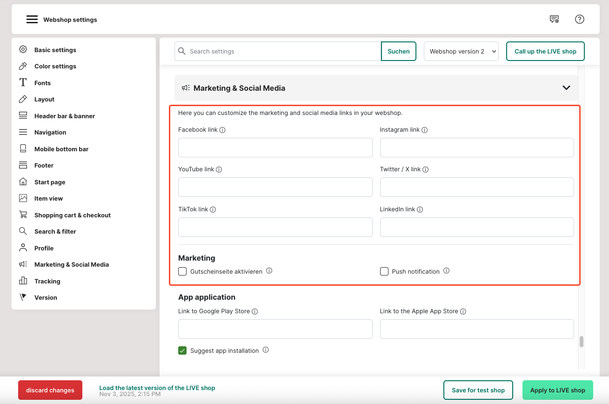
Task: Enable Gutscheinseite aktivieren checkbox
Action: click(182, 271)
